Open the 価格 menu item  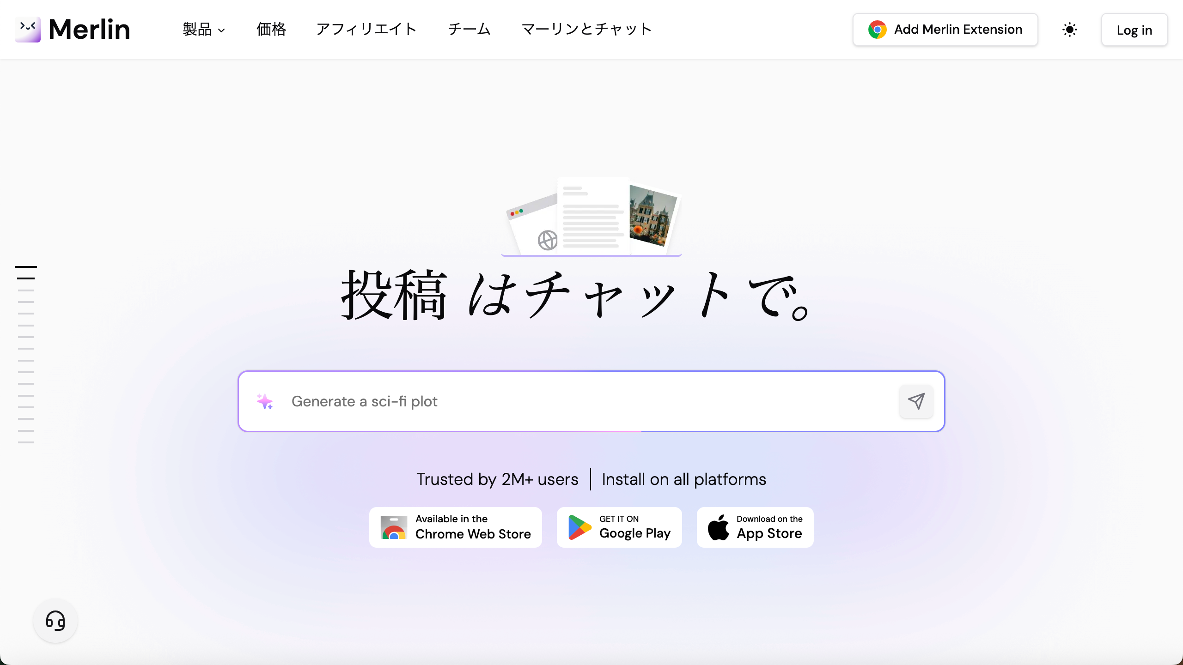click(271, 30)
